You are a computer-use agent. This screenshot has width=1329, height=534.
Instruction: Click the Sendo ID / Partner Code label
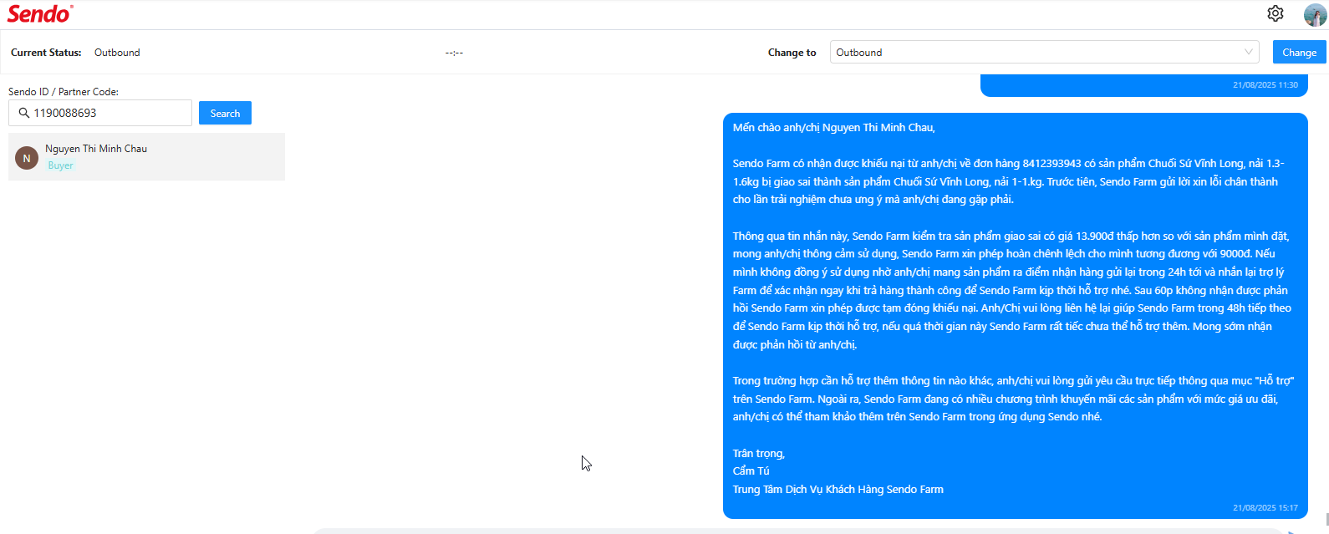(64, 92)
